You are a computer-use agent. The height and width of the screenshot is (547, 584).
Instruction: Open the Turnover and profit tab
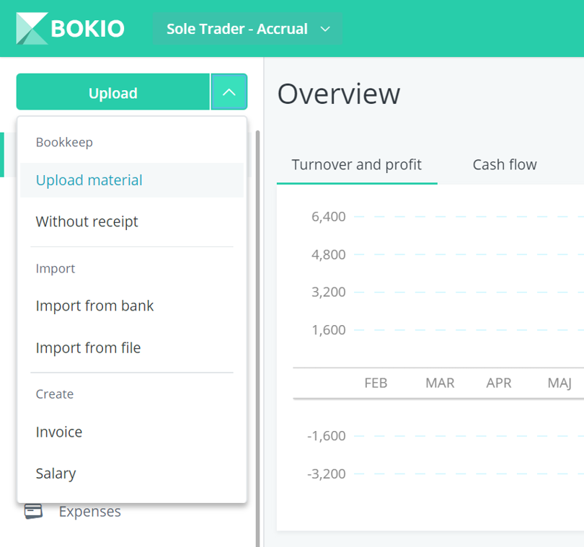click(357, 164)
